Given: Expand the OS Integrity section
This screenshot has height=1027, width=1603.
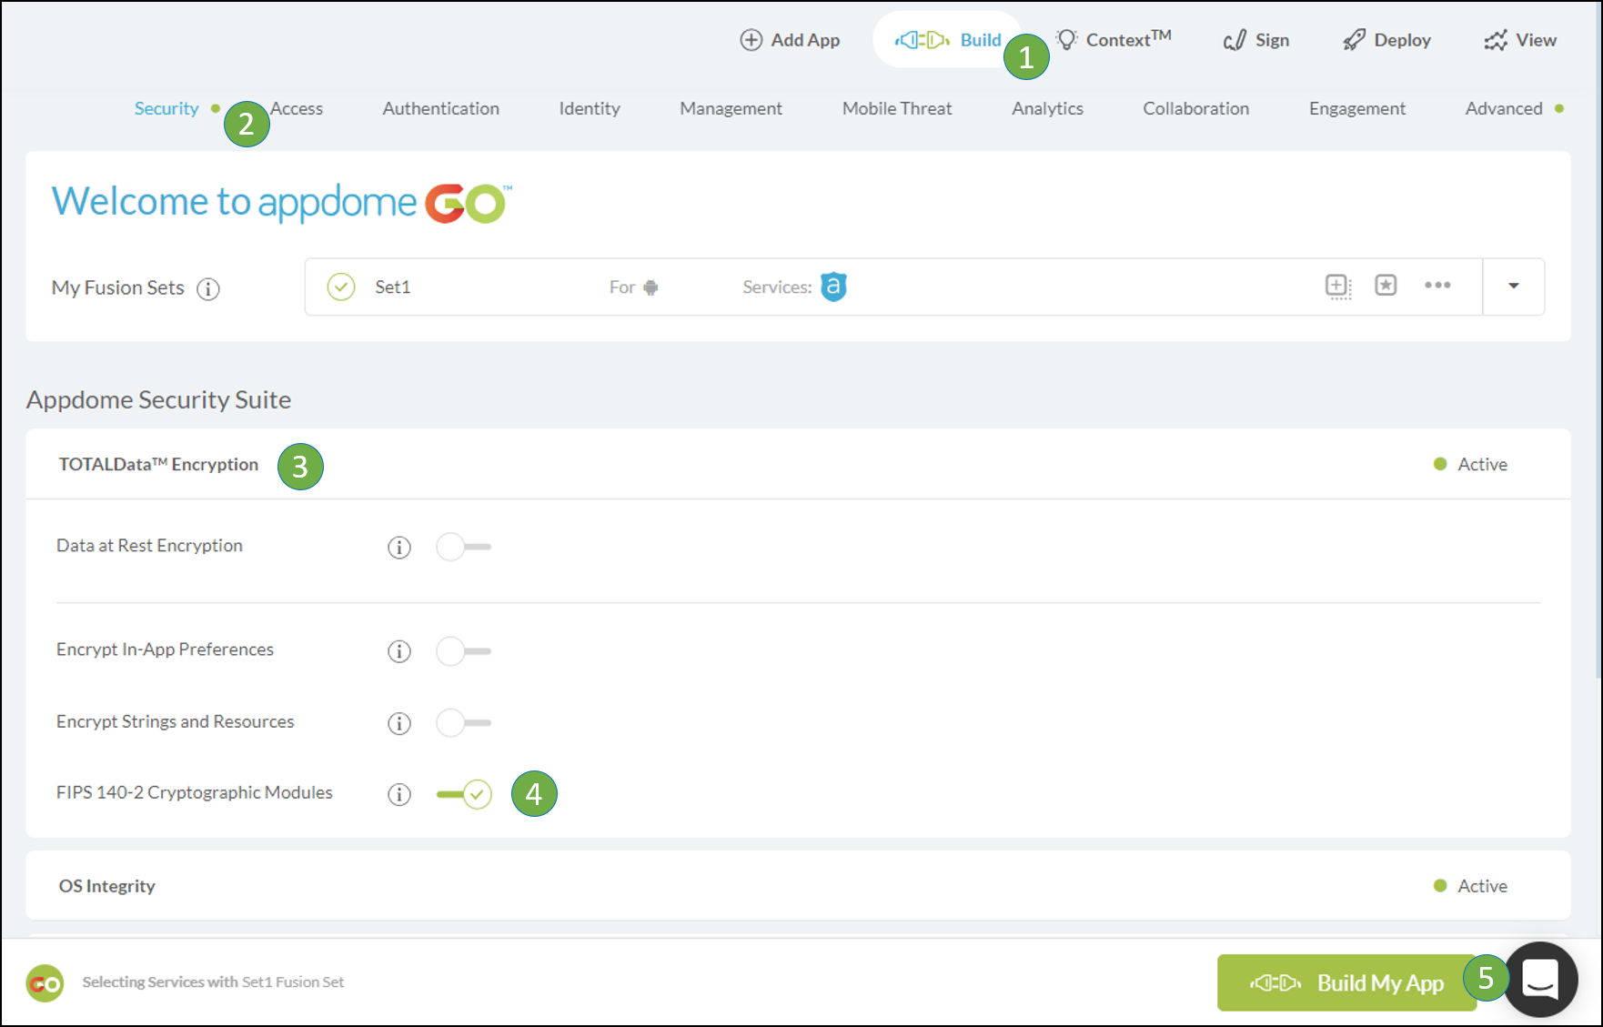Looking at the screenshot, I should tap(107, 886).
